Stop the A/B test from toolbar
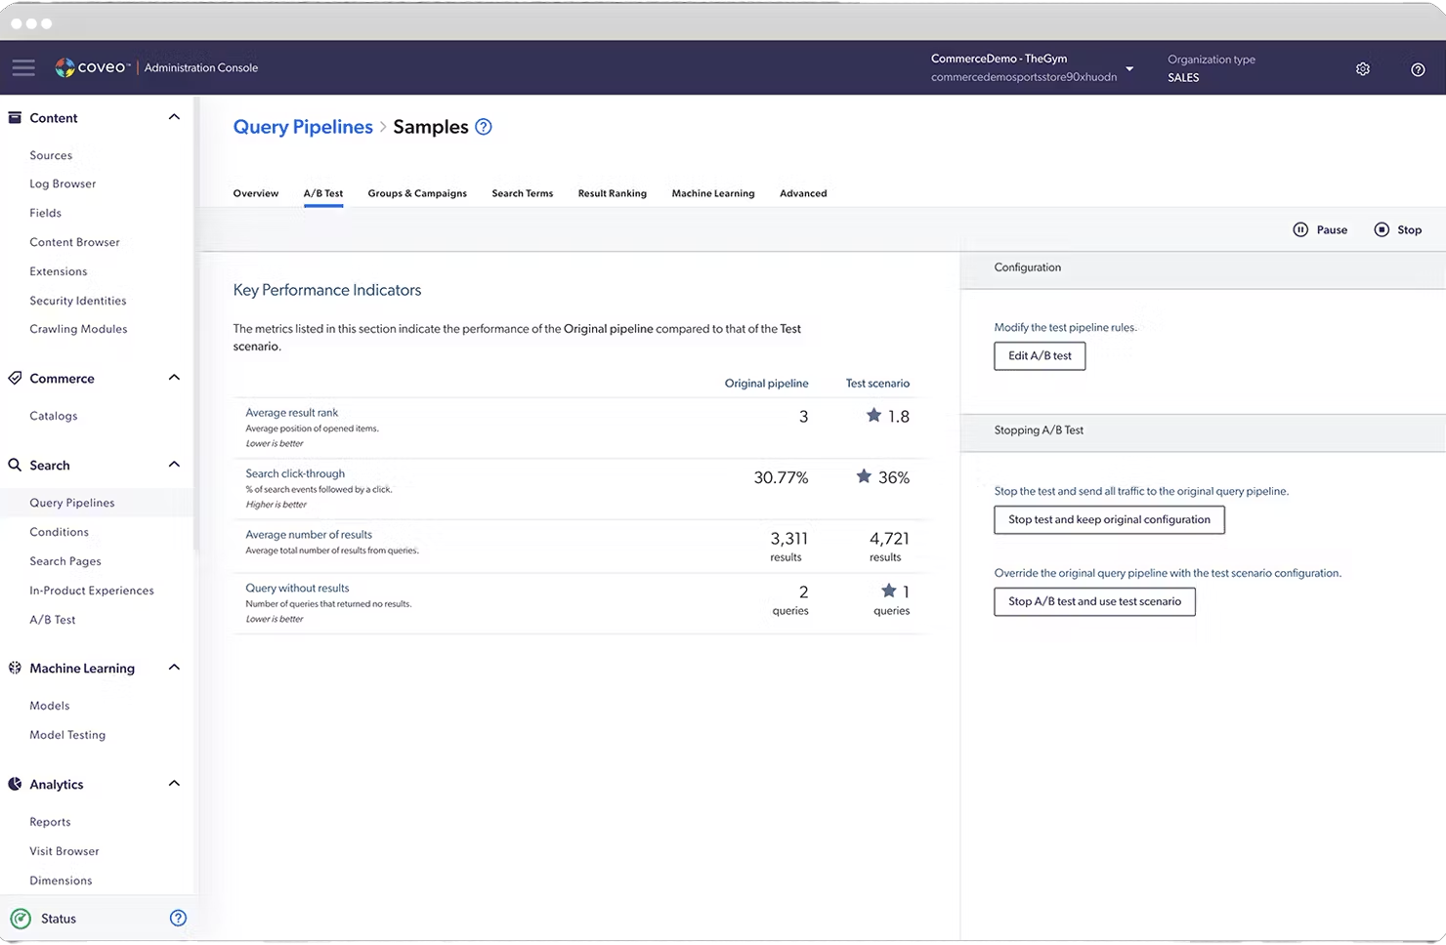This screenshot has width=1446, height=945. (1397, 229)
